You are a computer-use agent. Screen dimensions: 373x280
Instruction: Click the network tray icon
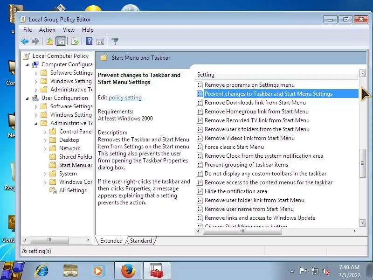[314, 271]
